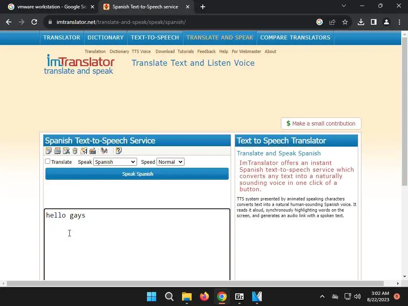The image size is (408, 306).
Task: Open the Tutorials link
Action: pos(186,51)
